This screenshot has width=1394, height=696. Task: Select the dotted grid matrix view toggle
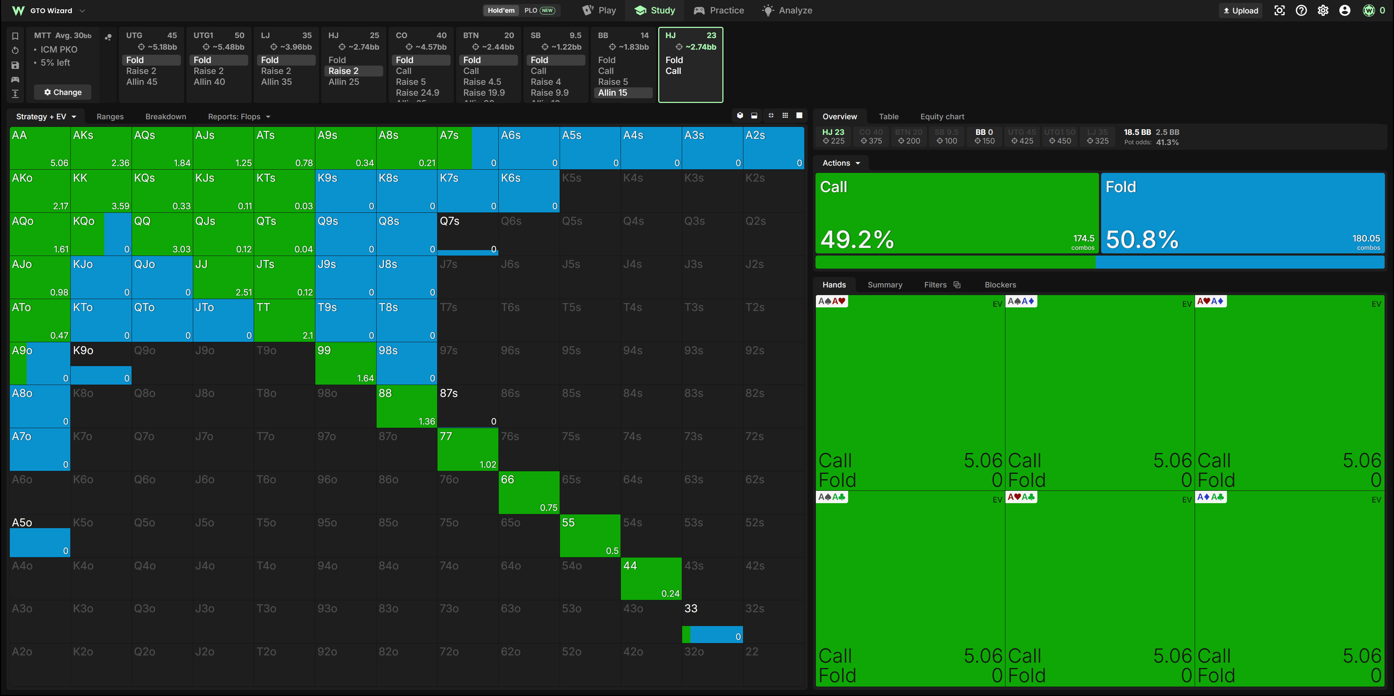pos(785,116)
